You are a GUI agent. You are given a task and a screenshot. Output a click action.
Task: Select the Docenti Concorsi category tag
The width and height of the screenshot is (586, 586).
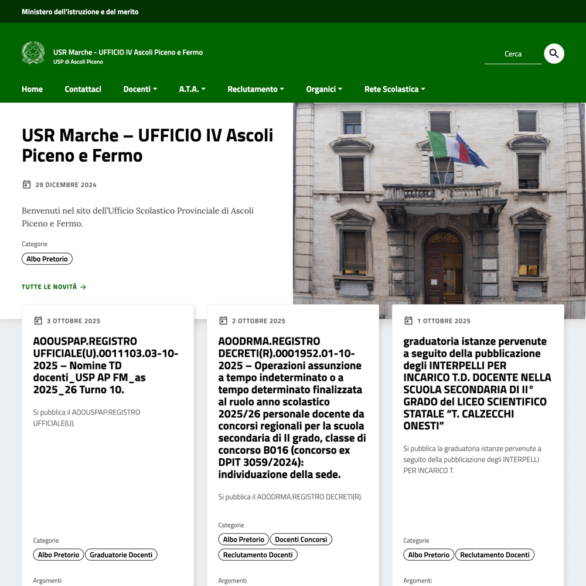click(x=301, y=539)
